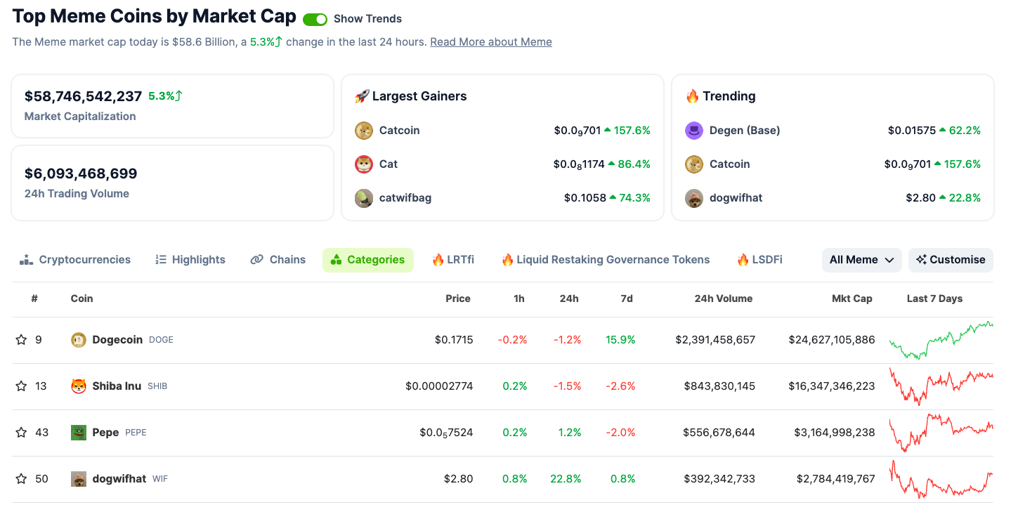
Task: Open catwifbag in Largest Gainers list
Action: click(x=405, y=198)
